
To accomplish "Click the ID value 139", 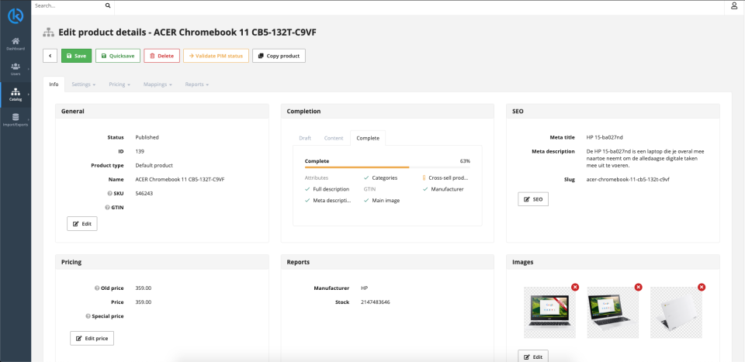I will (x=140, y=151).
